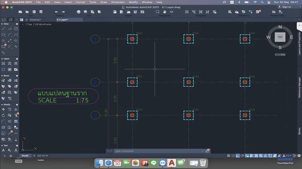The image size is (302, 169).
Task: Activate the Pan hand tool
Action: [165, 12]
